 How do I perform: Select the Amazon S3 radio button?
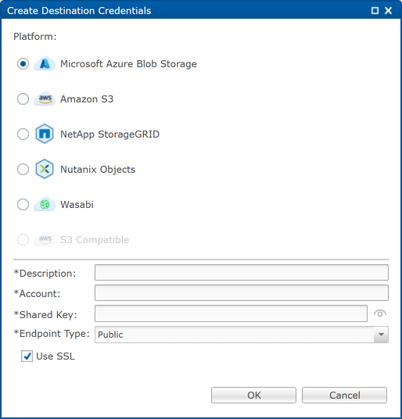pyautogui.click(x=23, y=98)
